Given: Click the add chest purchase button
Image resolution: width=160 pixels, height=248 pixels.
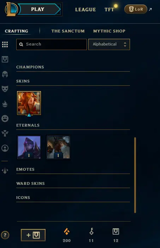Looking at the screenshot, I should point(33,235).
